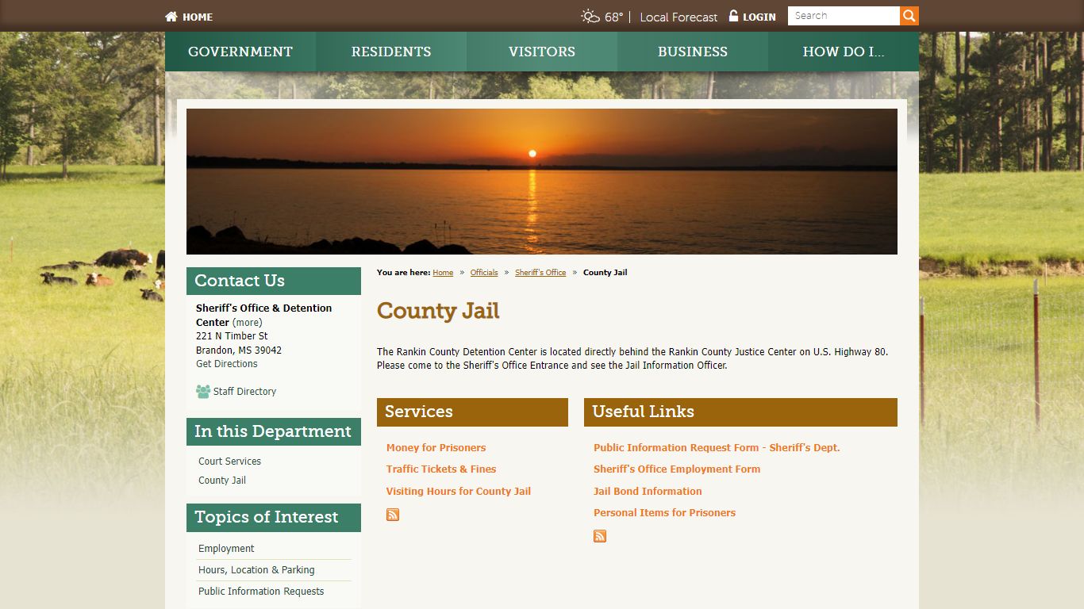1084x609 pixels.
Task: Expand the Business menu
Action: click(693, 52)
